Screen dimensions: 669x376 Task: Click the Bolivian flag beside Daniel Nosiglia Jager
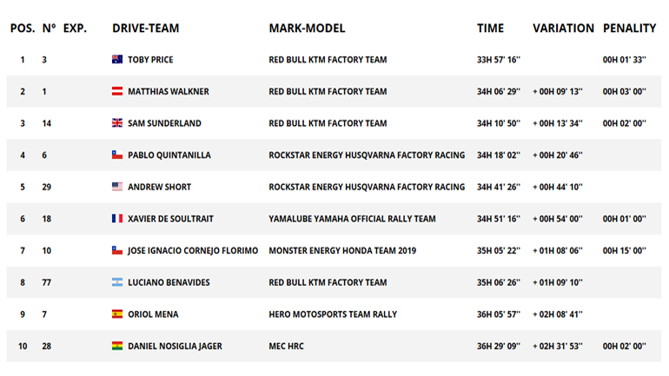coord(117,346)
